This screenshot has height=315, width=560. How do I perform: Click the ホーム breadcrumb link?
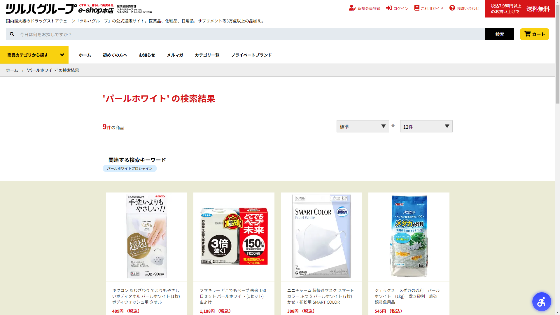point(12,70)
